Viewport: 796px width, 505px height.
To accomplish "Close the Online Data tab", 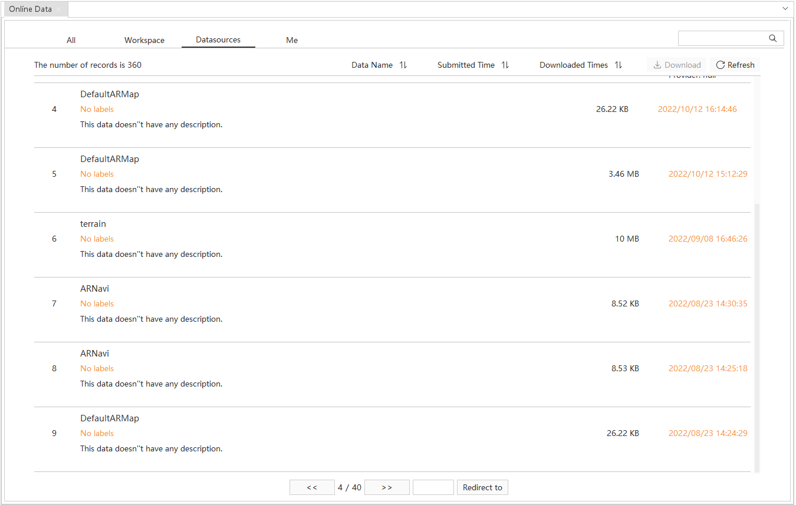I will tap(60, 9).
